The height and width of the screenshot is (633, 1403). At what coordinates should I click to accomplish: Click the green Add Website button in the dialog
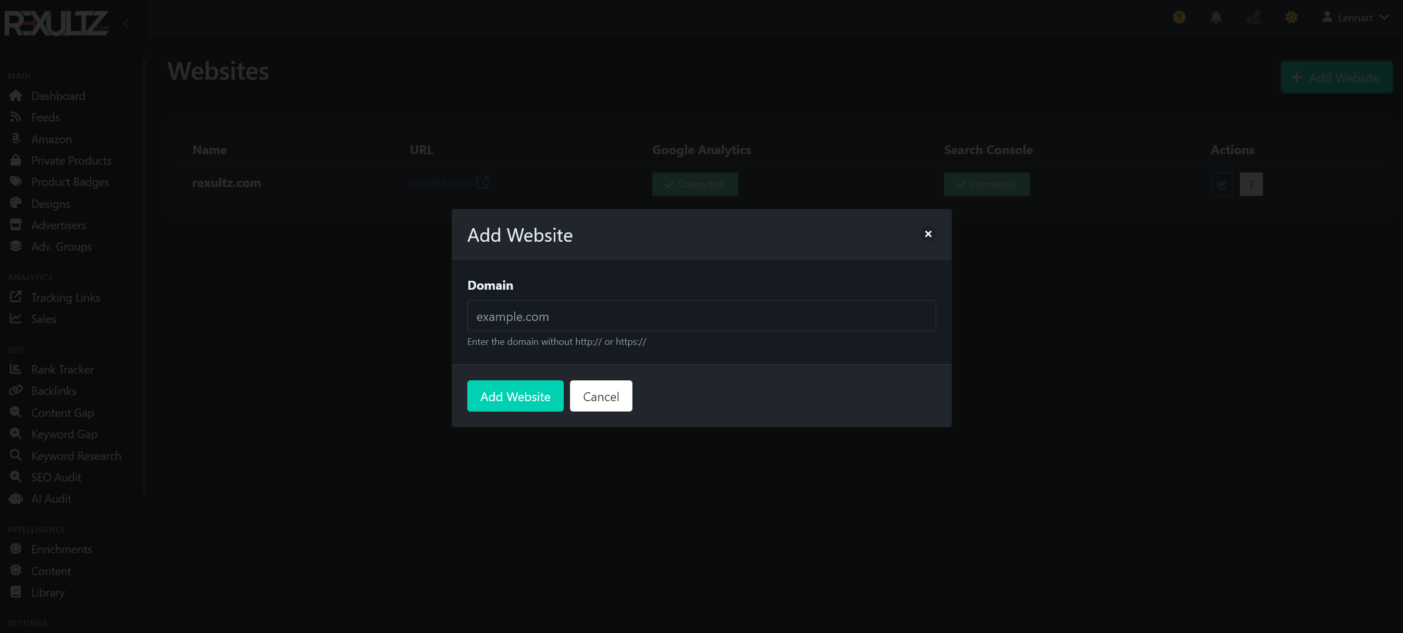click(515, 396)
